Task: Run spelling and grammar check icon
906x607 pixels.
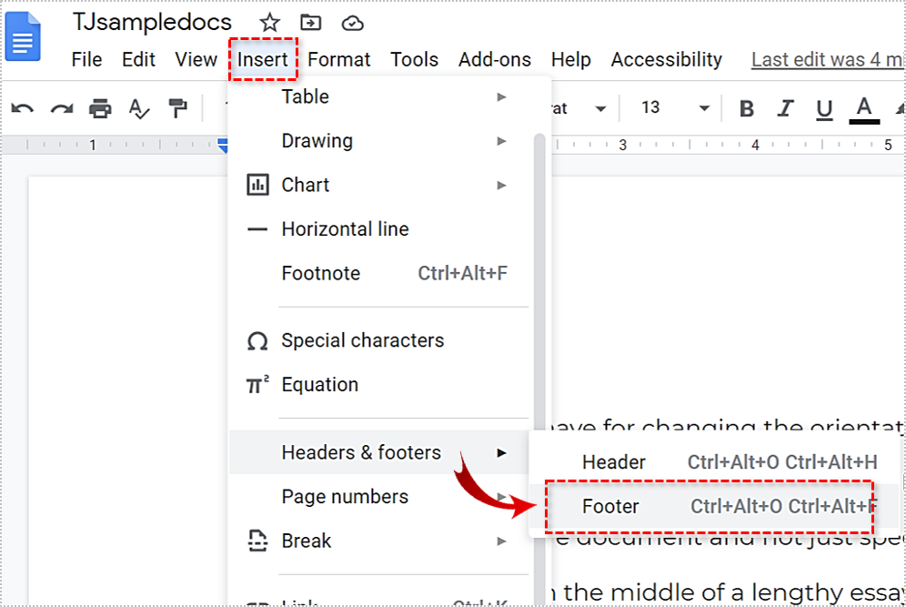Action: click(x=138, y=108)
